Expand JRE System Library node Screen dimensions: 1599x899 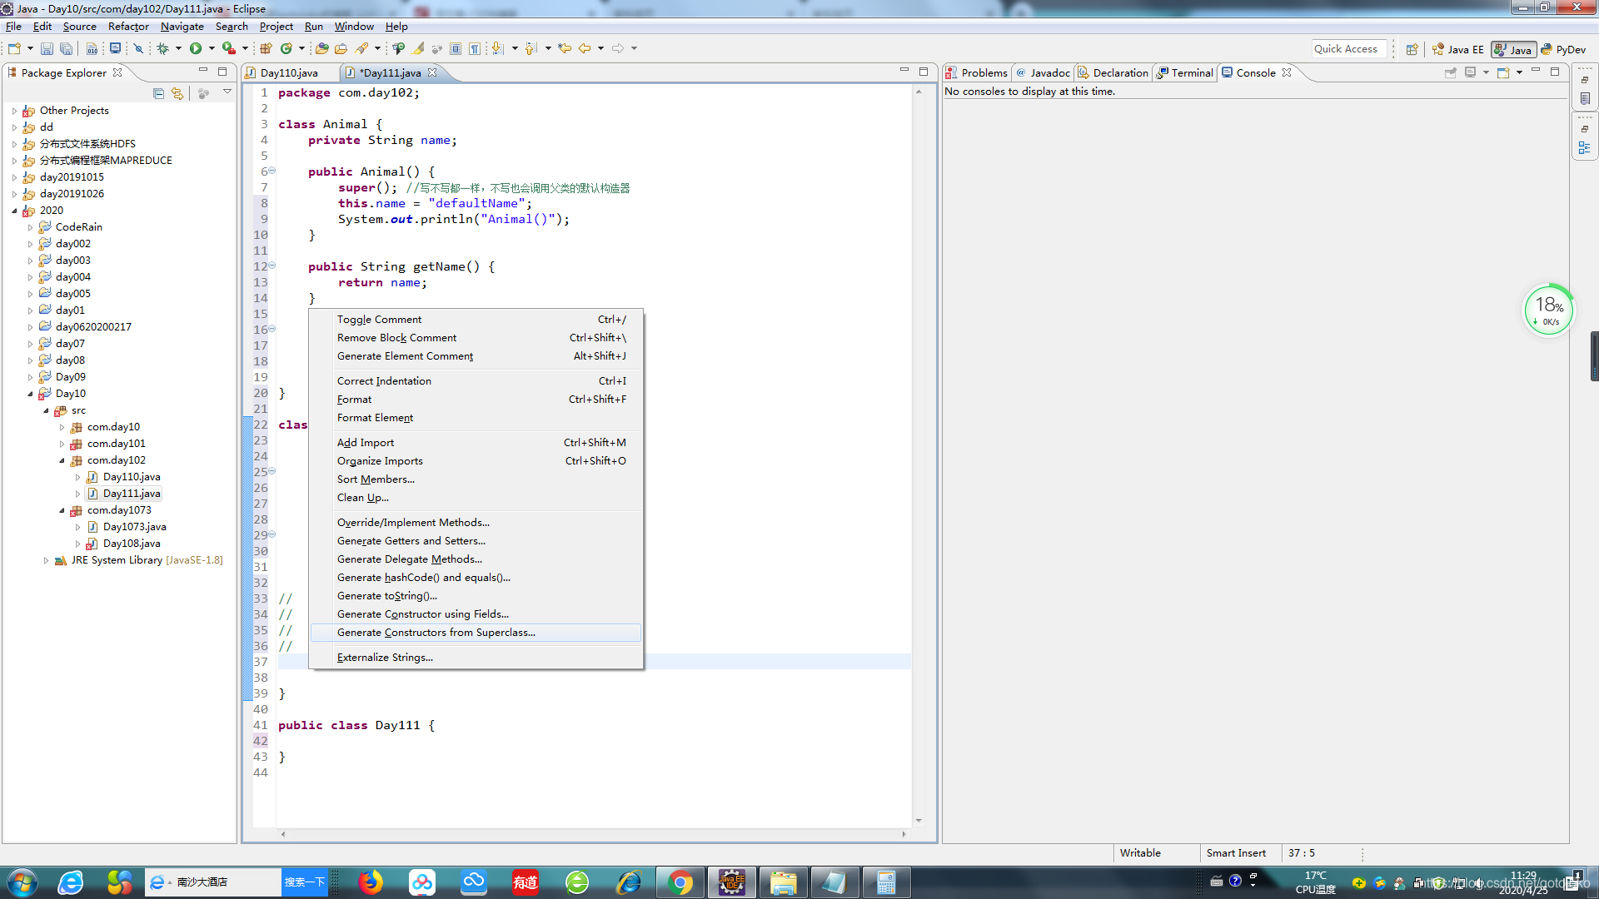tap(46, 560)
